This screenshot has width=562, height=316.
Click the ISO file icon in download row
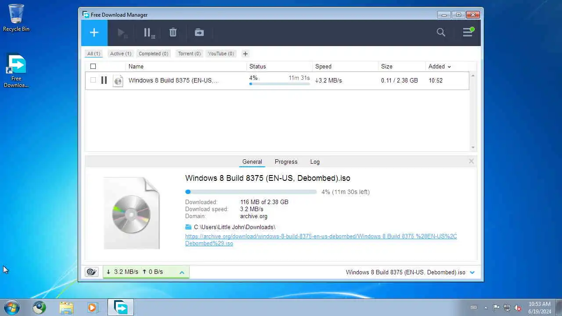[118, 81]
